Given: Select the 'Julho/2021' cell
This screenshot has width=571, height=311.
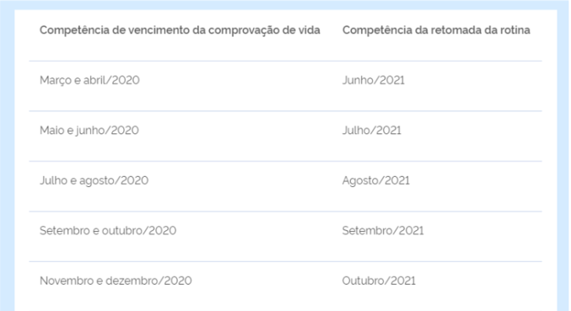Looking at the screenshot, I should pyautogui.click(x=371, y=131).
